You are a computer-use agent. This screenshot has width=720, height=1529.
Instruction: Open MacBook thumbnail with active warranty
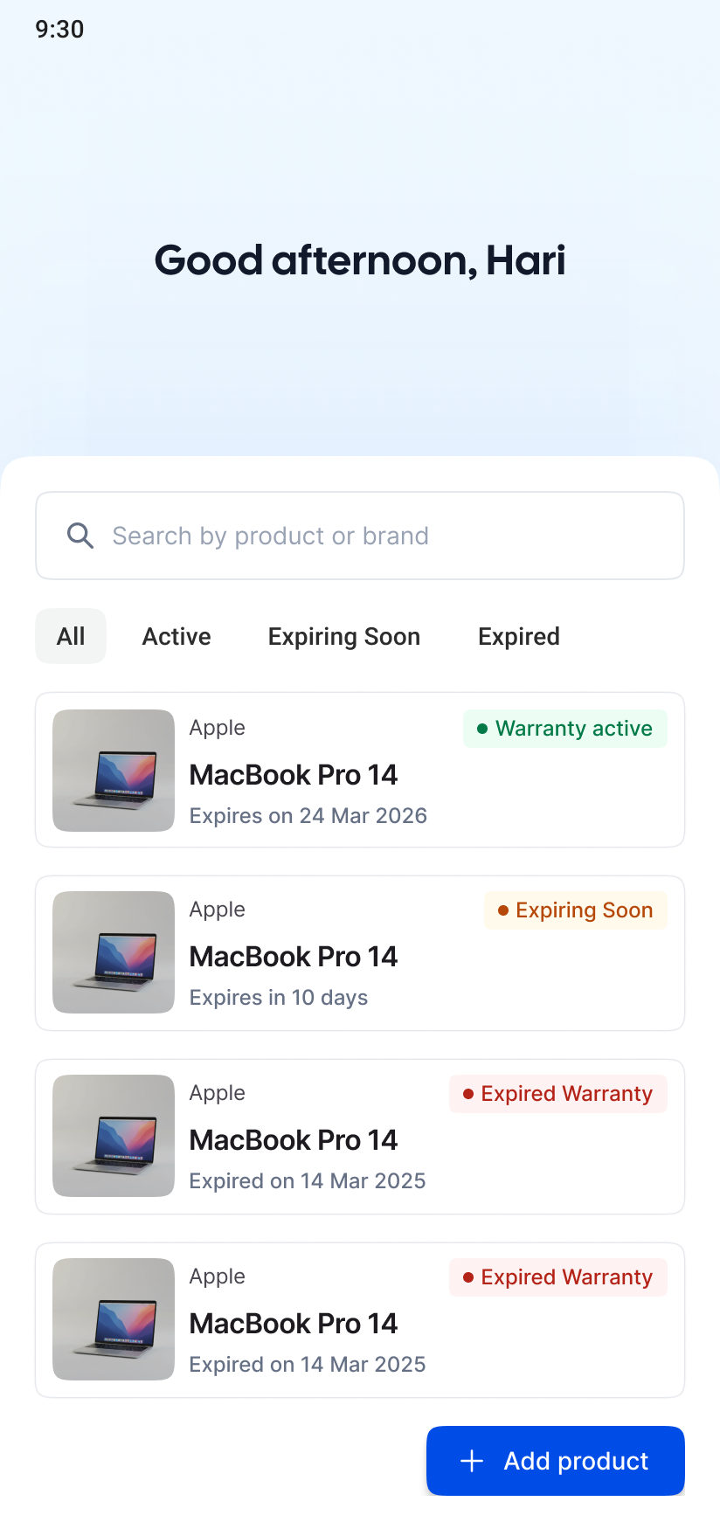click(x=114, y=771)
